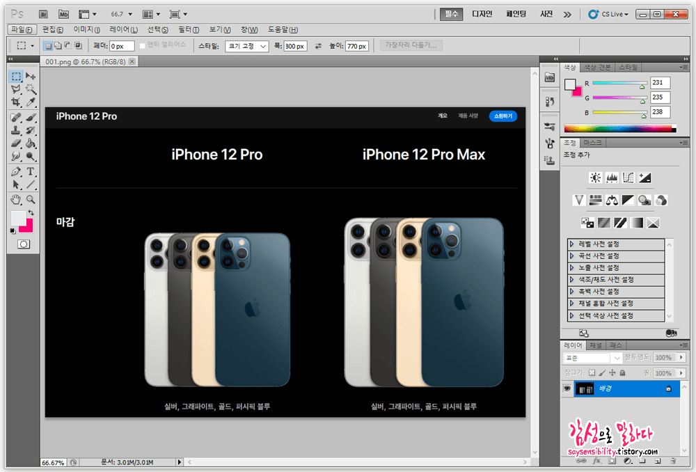
Task: Select the Smudge tool
Action: (x=16, y=157)
